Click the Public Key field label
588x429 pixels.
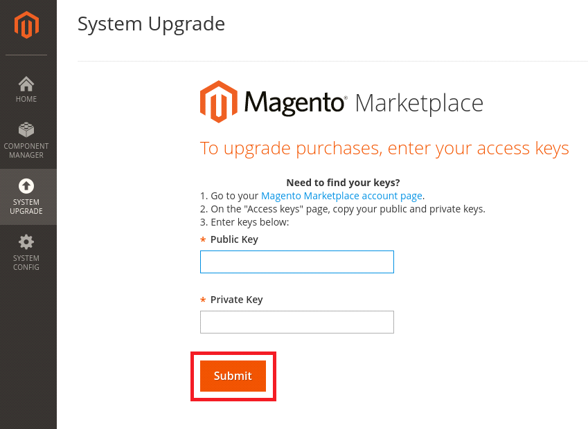pyautogui.click(x=234, y=239)
